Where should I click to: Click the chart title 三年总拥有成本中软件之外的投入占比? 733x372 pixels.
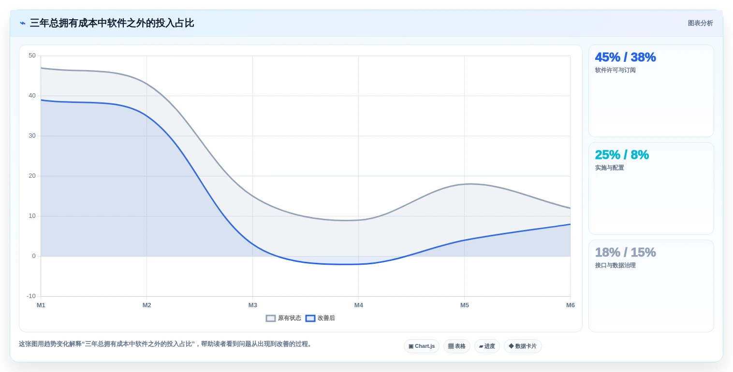(x=112, y=23)
